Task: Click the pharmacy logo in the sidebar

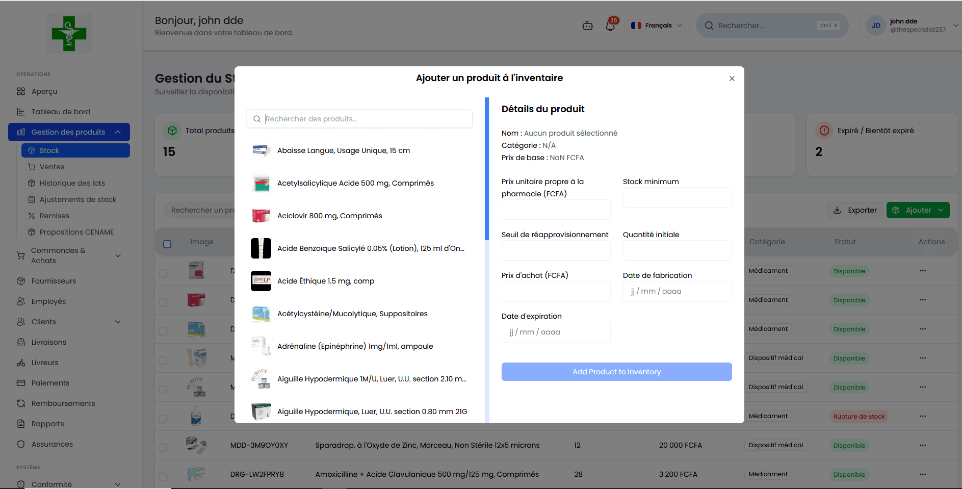Action: point(69,34)
